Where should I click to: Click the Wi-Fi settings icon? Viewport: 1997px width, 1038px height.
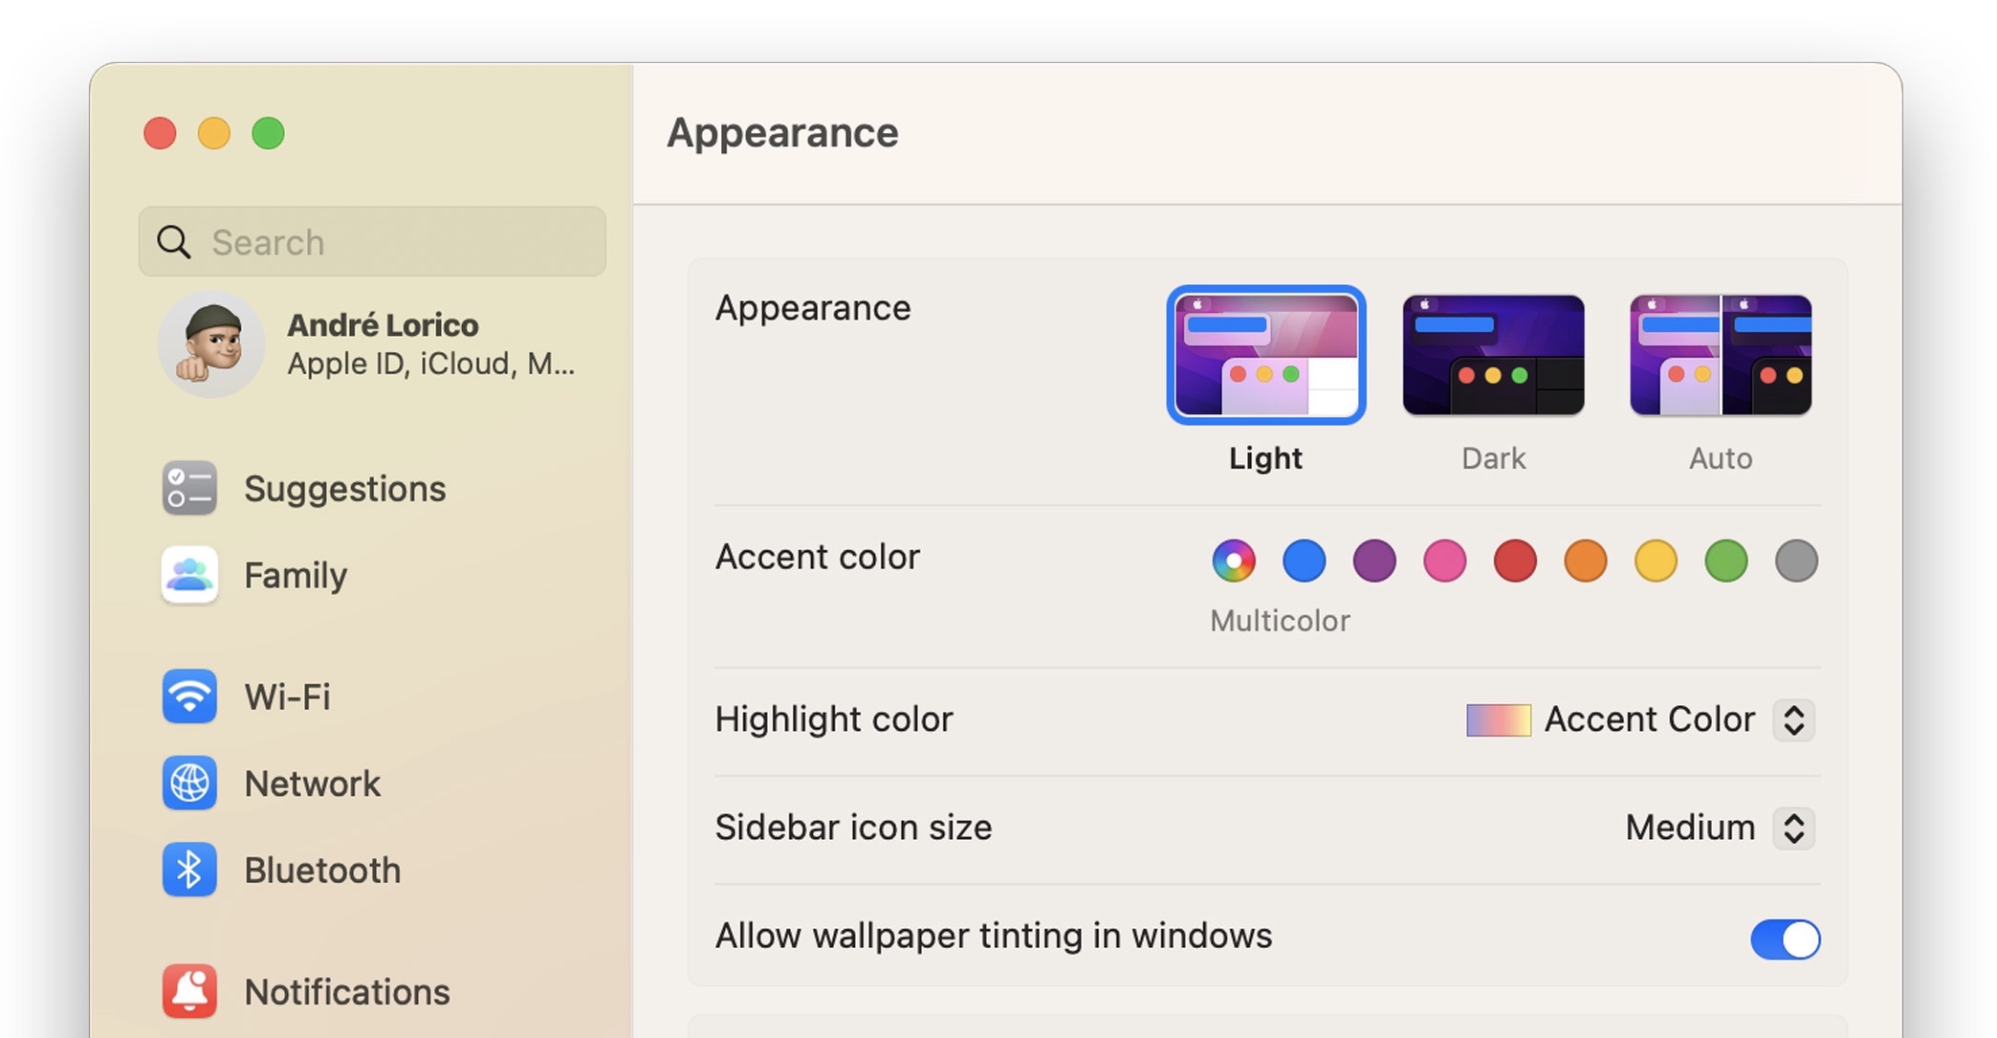click(190, 696)
